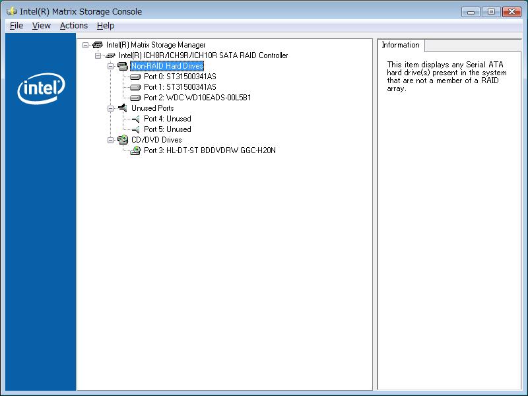Collapse the CD/DVD Drives branch

[x=110, y=140]
